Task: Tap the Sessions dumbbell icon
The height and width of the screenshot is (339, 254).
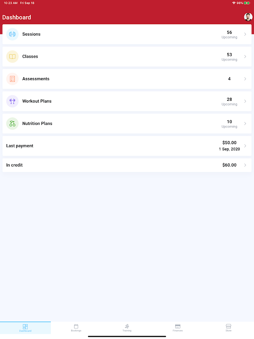Action: click(x=12, y=34)
